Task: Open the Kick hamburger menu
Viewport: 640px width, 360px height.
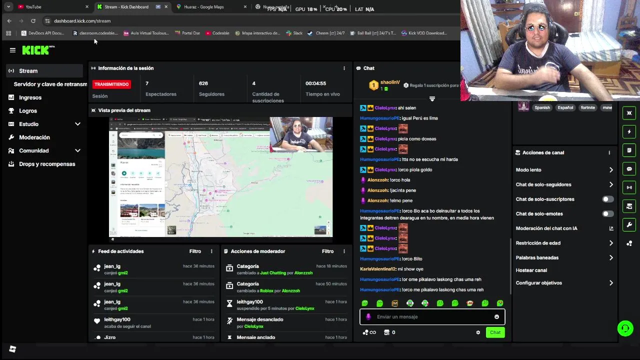Action: 12,50
